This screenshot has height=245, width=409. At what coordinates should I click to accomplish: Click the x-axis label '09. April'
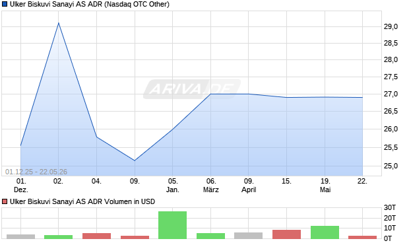tap(249, 185)
